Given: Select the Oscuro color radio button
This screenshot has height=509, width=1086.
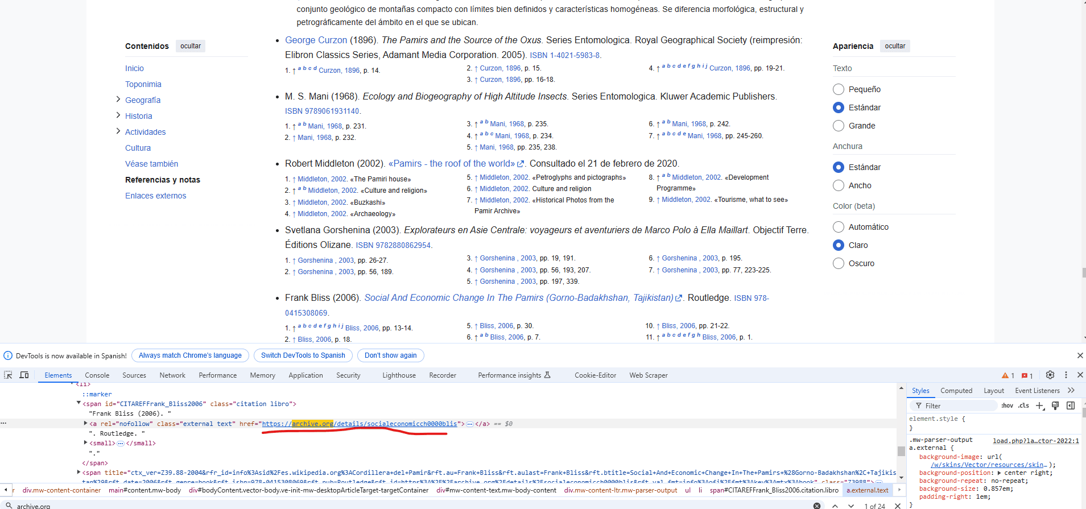Looking at the screenshot, I should coord(839,263).
